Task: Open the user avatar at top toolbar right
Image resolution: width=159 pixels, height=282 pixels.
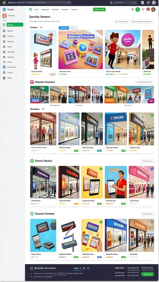Action: pos(153,10)
